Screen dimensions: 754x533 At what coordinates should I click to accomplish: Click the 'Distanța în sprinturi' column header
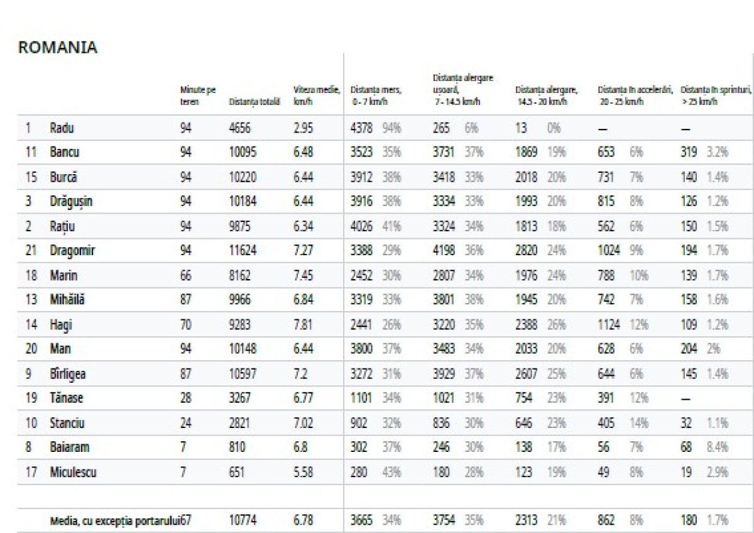click(x=716, y=96)
